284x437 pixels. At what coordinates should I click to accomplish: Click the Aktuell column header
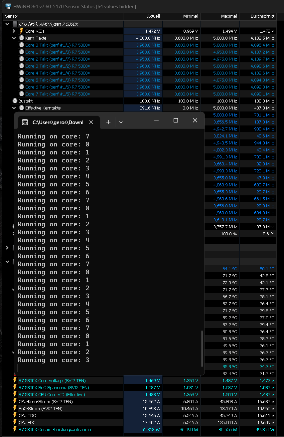[143, 16]
